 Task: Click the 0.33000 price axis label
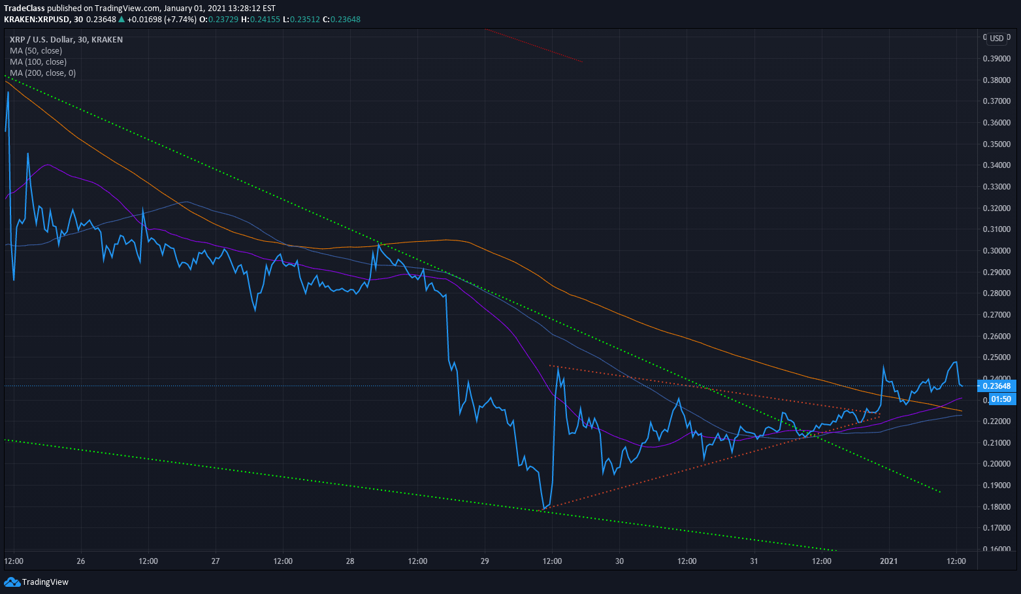[x=997, y=187]
